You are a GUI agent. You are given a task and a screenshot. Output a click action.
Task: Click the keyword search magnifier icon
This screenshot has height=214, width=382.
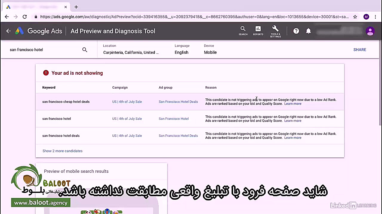pos(85,50)
